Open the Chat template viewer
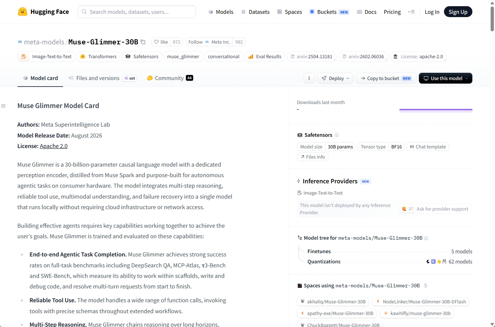 click(428, 147)
